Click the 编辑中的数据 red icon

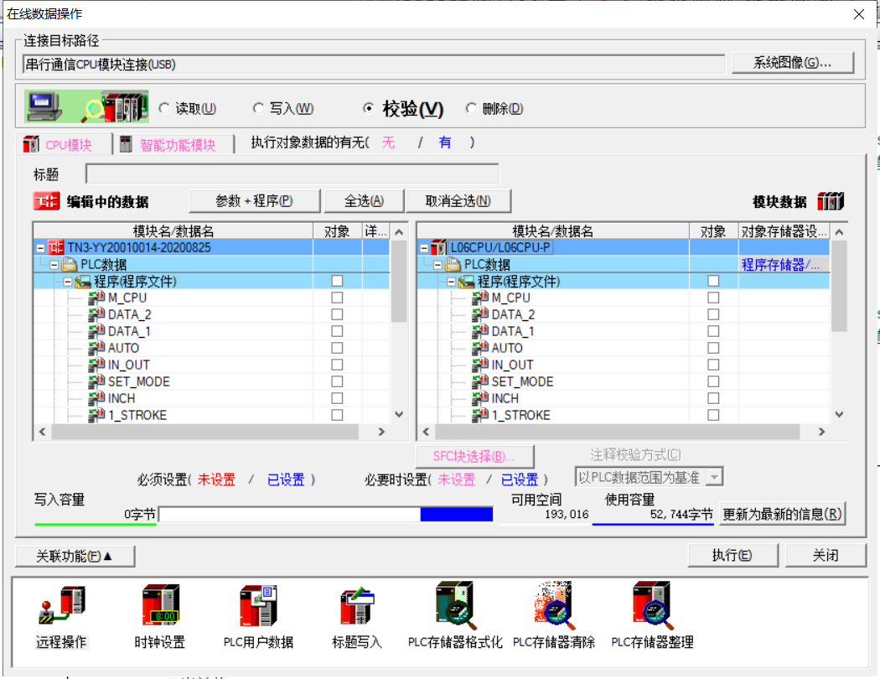46,201
